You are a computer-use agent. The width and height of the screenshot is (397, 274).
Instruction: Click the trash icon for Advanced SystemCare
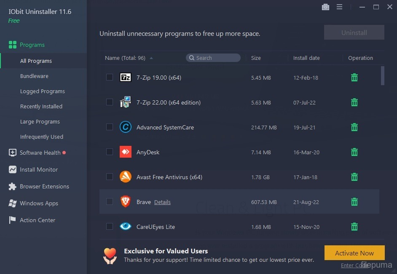click(x=354, y=127)
